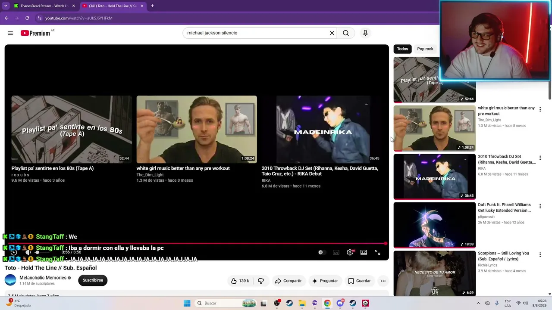This screenshot has width=552, height=310.
Task: Switch to ThanosDead Stream tab
Action: pos(44,6)
